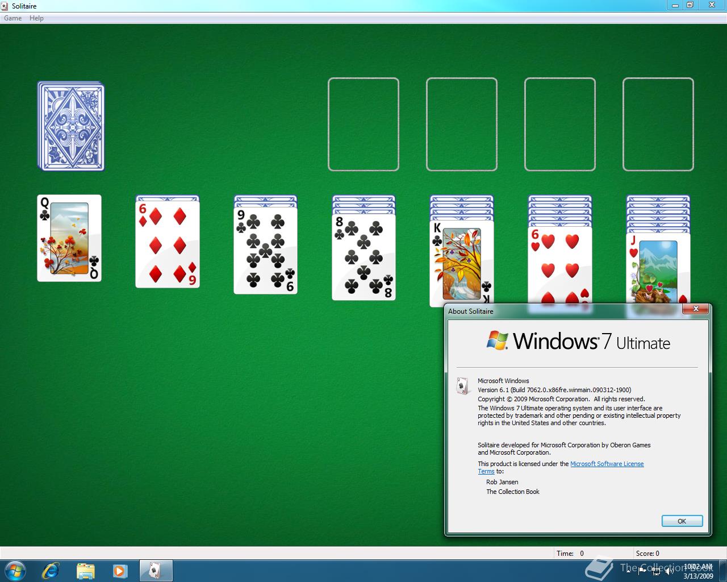
Task: Click the Version 6.1 build text
Action: (554, 390)
